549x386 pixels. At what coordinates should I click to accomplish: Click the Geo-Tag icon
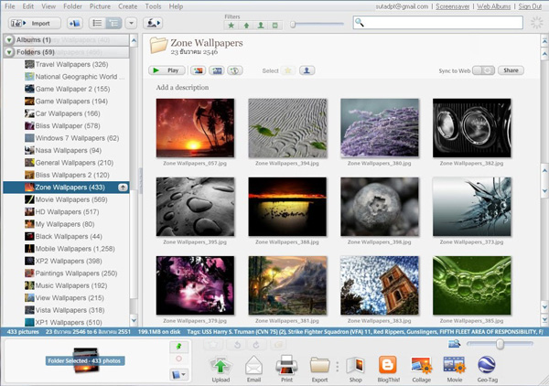tap(487, 369)
